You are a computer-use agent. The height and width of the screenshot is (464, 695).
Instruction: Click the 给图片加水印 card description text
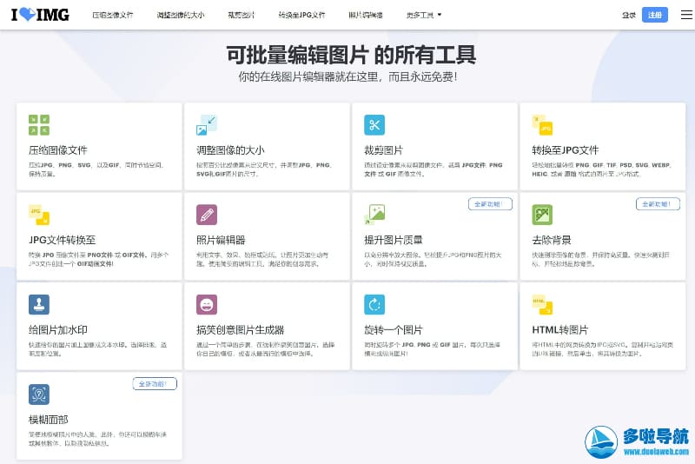tap(97, 349)
